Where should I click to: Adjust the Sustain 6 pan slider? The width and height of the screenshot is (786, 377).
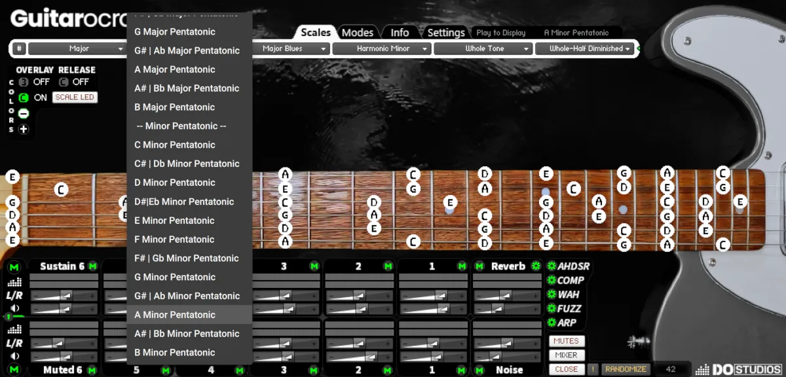pyautogui.click(x=64, y=296)
